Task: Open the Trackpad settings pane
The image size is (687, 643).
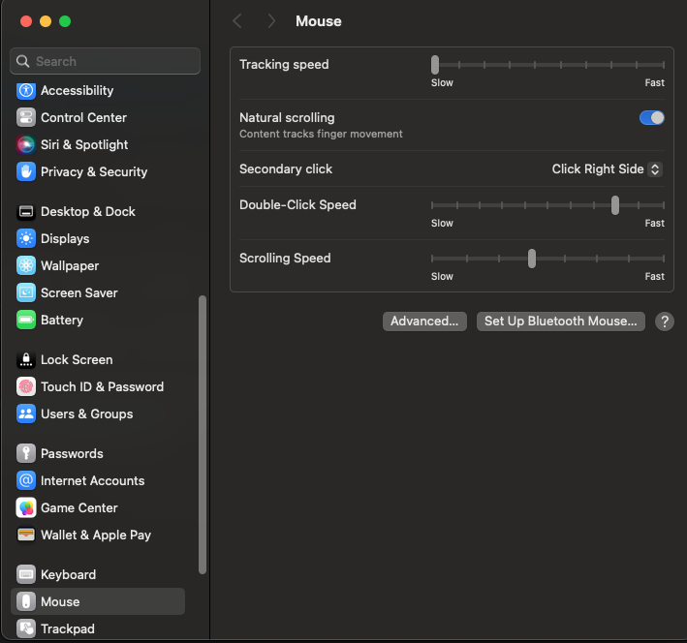Action: pos(67,629)
